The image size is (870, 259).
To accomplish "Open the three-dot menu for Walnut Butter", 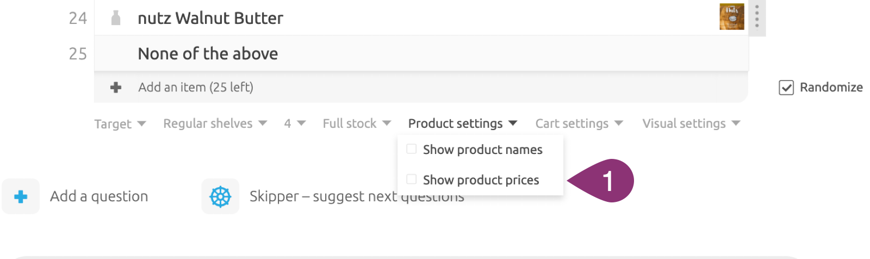I will point(756,16).
